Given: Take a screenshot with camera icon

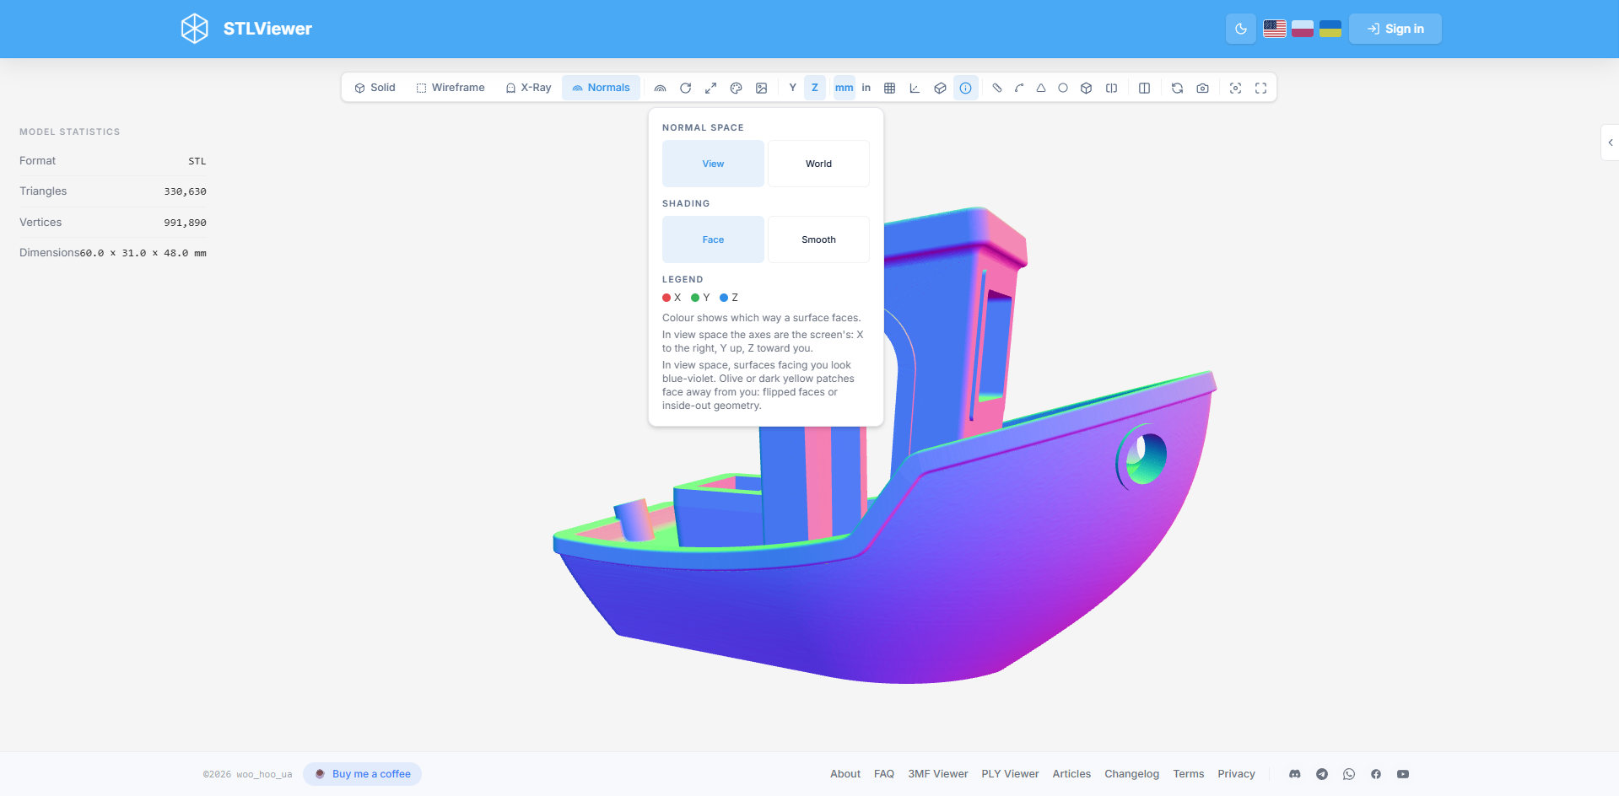Looking at the screenshot, I should point(1203,88).
